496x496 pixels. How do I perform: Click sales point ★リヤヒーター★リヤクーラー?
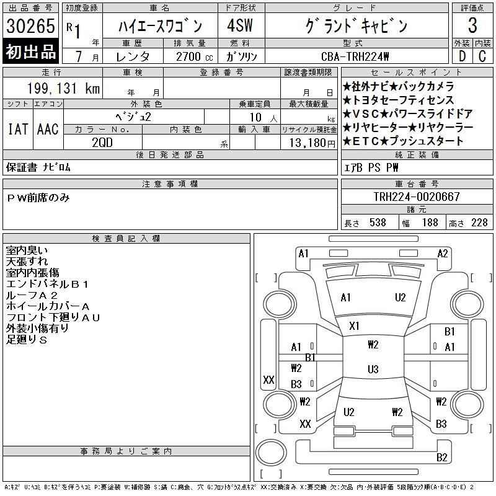[x=408, y=127]
